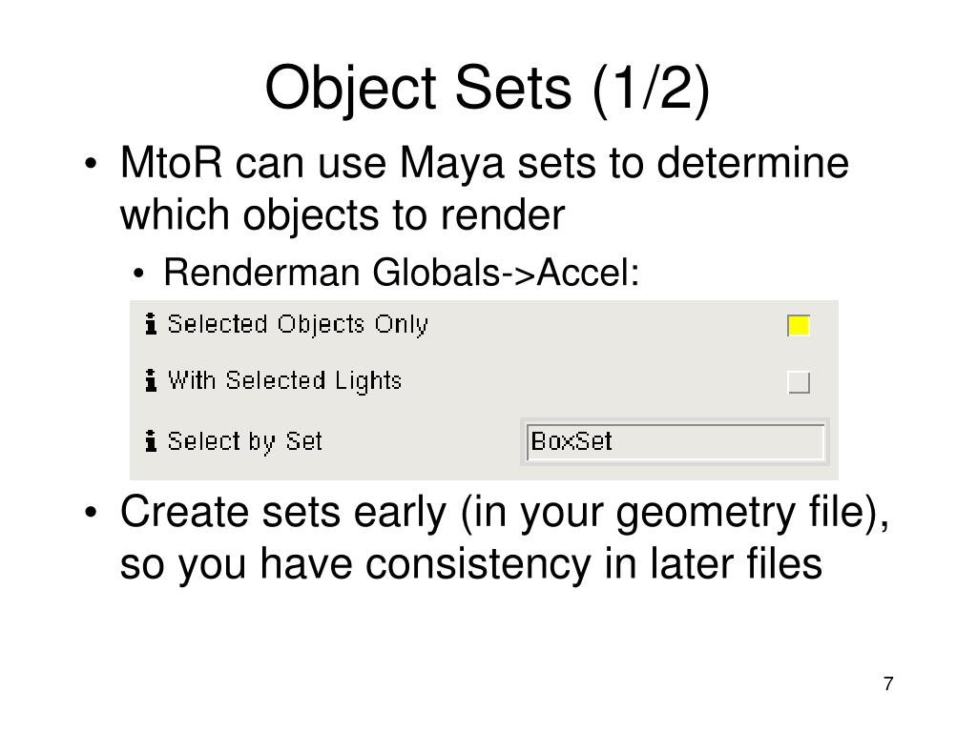Click the Select by Set label
Image resolution: width=977 pixels, height=732 pixels.
pos(245,441)
